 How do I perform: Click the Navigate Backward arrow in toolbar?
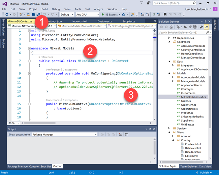7,14
